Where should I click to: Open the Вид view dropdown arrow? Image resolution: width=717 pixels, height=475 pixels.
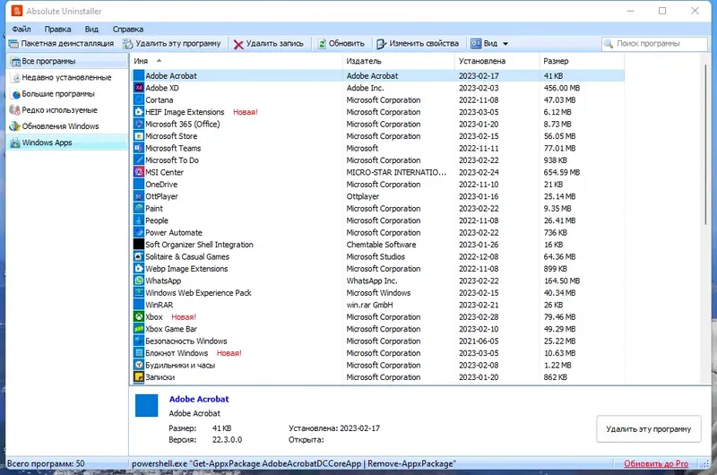[505, 44]
